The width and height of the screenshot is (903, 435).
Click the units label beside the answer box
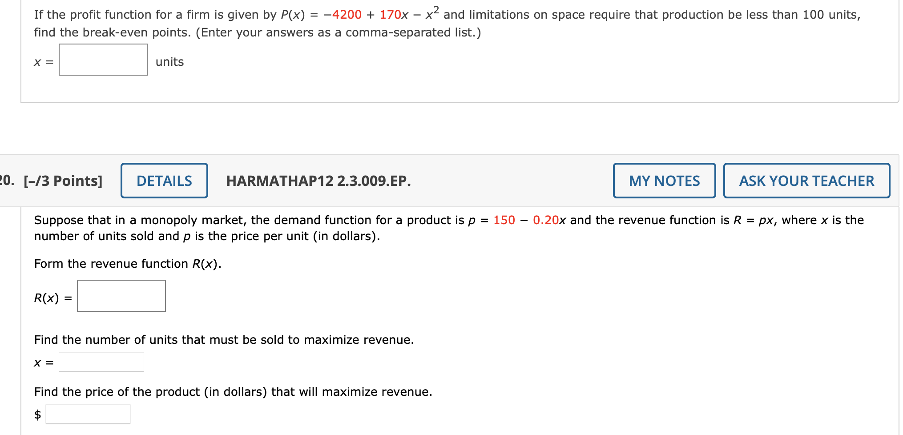(x=169, y=61)
